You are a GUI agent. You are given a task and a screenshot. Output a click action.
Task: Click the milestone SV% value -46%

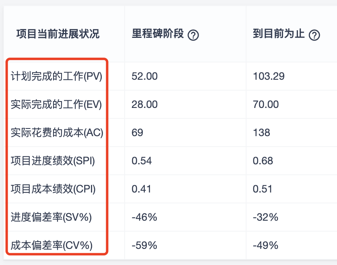click(x=144, y=217)
